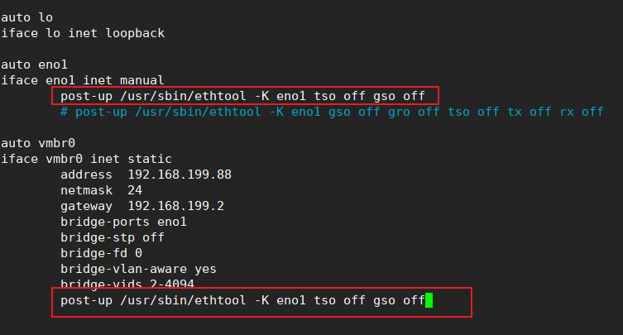
Task: Click the commented-out blue post-up line
Action: 331,112
